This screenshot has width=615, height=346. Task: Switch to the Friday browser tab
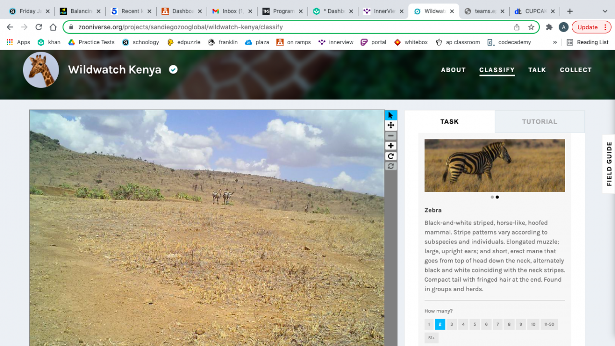pos(29,11)
